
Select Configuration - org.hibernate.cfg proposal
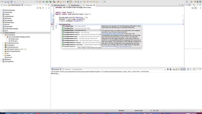(81, 30)
